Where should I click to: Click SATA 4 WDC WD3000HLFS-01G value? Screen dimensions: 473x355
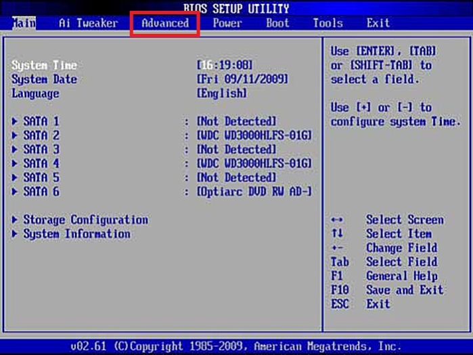click(254, 163)
